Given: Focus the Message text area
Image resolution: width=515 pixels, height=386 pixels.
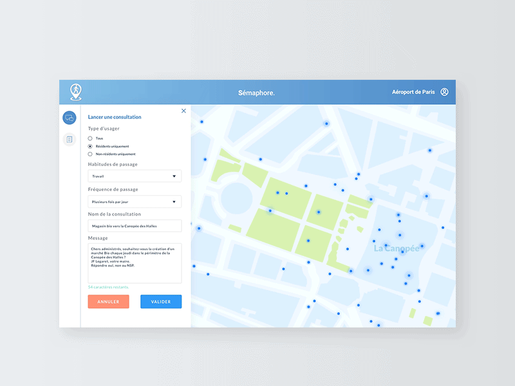Looking at the screenshot, I should click(x=135, y=263).
